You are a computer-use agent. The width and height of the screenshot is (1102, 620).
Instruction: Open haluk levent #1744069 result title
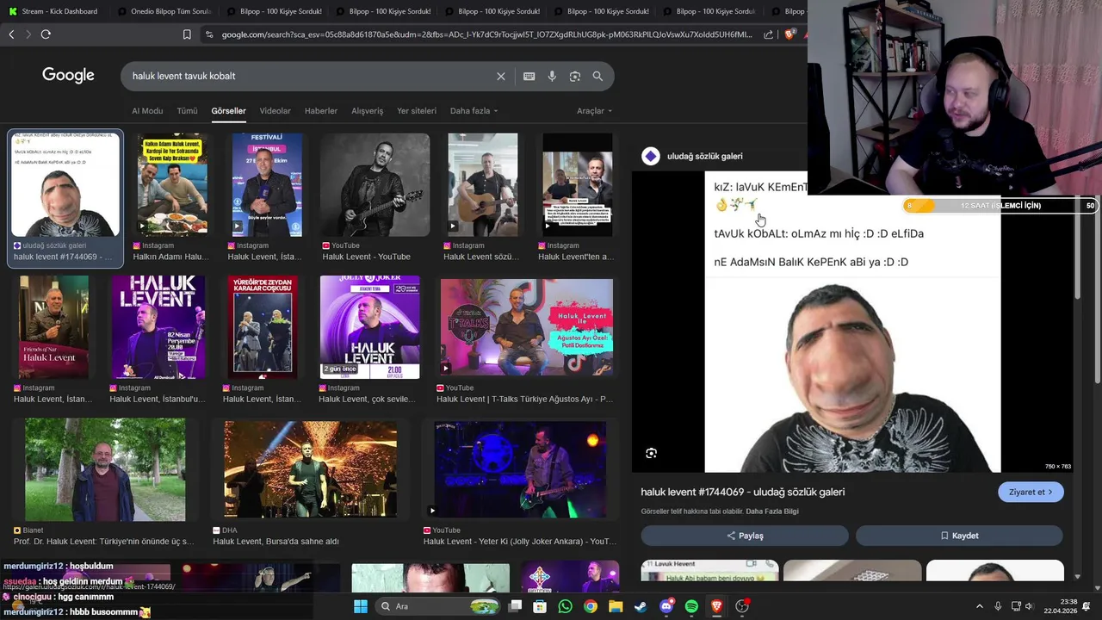click(x=742, y=492)
